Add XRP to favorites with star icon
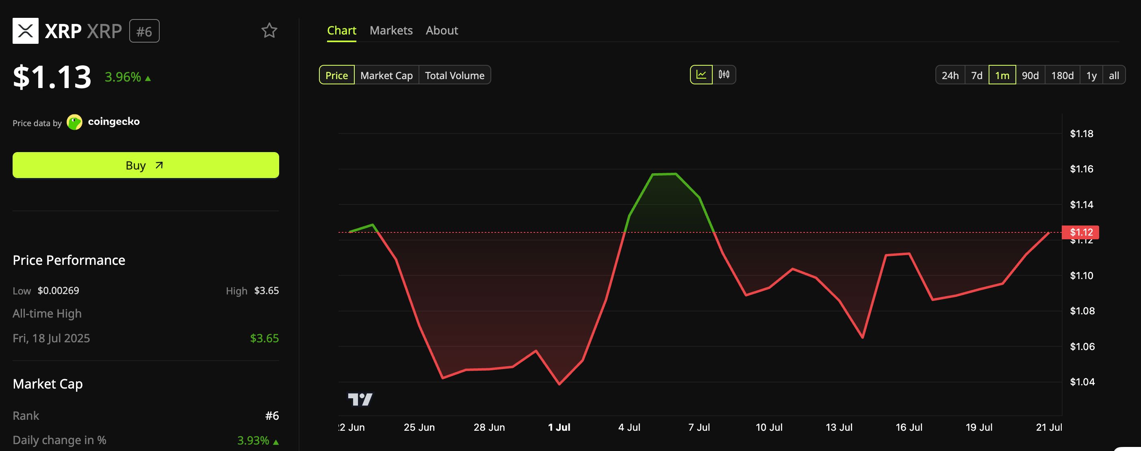The image size is (1141, 451). click(269, 30)
